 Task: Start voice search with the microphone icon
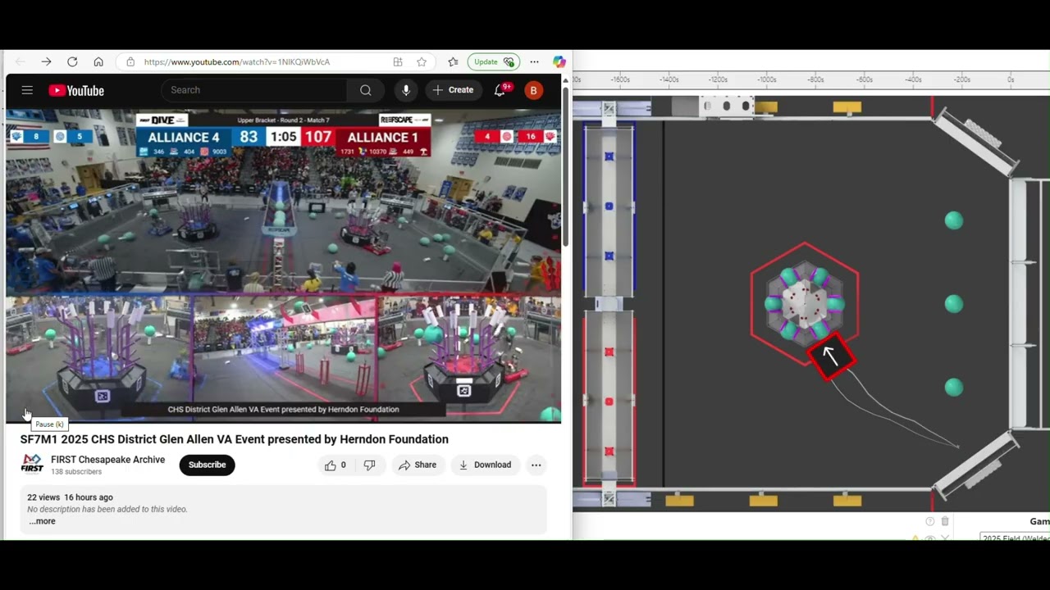(406, 90)
